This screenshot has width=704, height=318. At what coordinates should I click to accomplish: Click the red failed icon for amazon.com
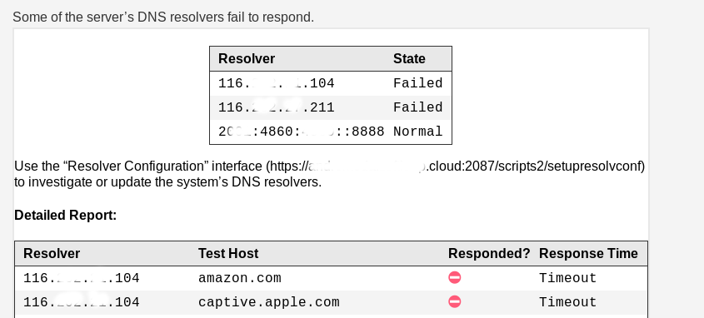[x=454, y=278]
